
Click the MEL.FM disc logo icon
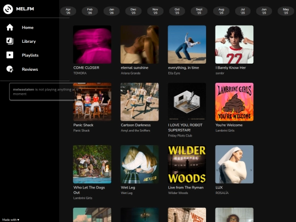tap(8, 9)
